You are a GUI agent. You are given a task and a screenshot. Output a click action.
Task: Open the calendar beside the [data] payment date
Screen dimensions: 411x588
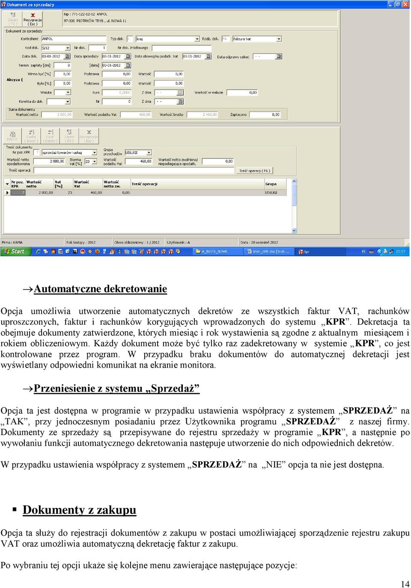coord(128,66)
